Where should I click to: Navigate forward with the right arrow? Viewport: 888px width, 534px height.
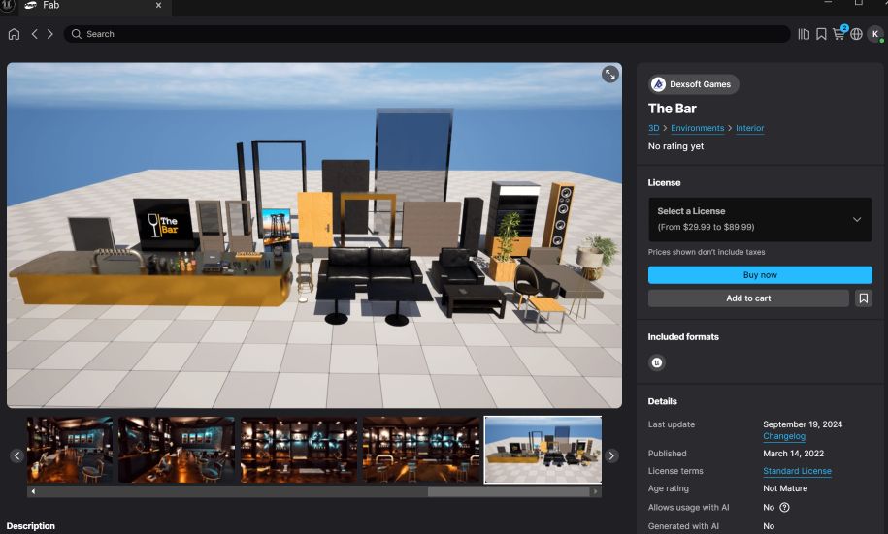click(49, 34)
